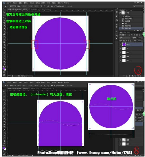Open 路径 mode dropdown in top options bar

tap(13, 6)
